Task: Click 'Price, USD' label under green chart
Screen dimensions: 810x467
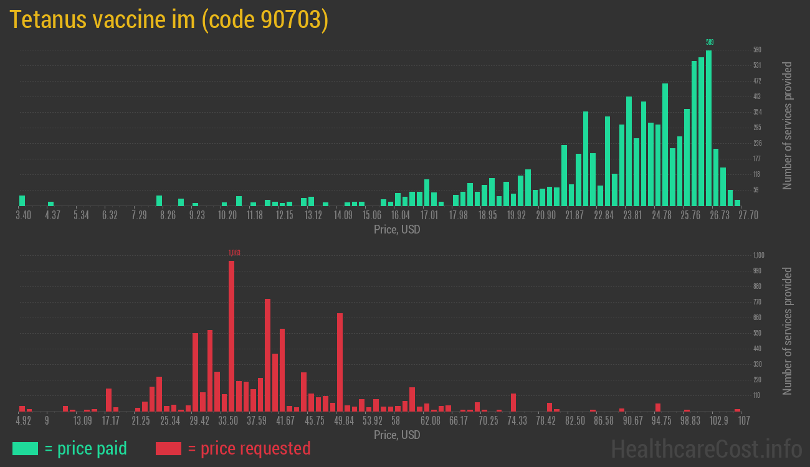Action: pos(397,230)
